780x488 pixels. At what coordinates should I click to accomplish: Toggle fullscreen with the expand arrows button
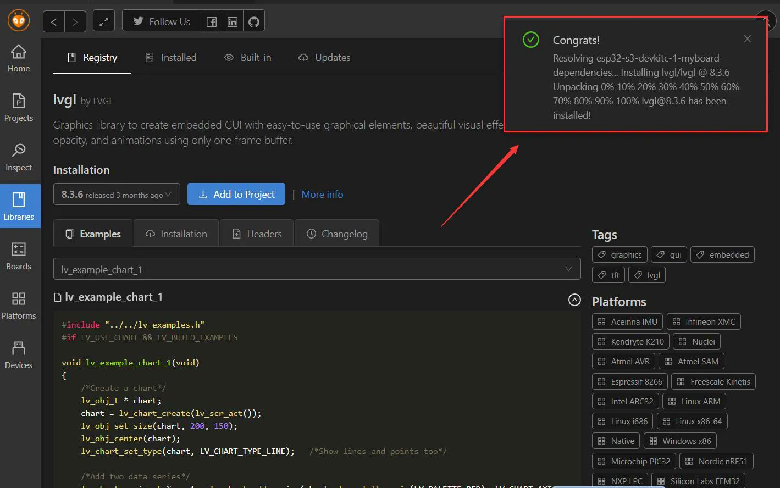(103, 22)
